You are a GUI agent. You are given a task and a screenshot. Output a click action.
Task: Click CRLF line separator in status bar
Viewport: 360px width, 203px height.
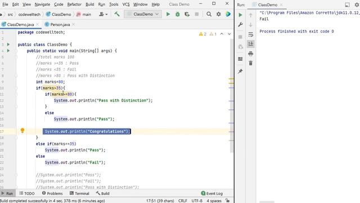(183, 201)
